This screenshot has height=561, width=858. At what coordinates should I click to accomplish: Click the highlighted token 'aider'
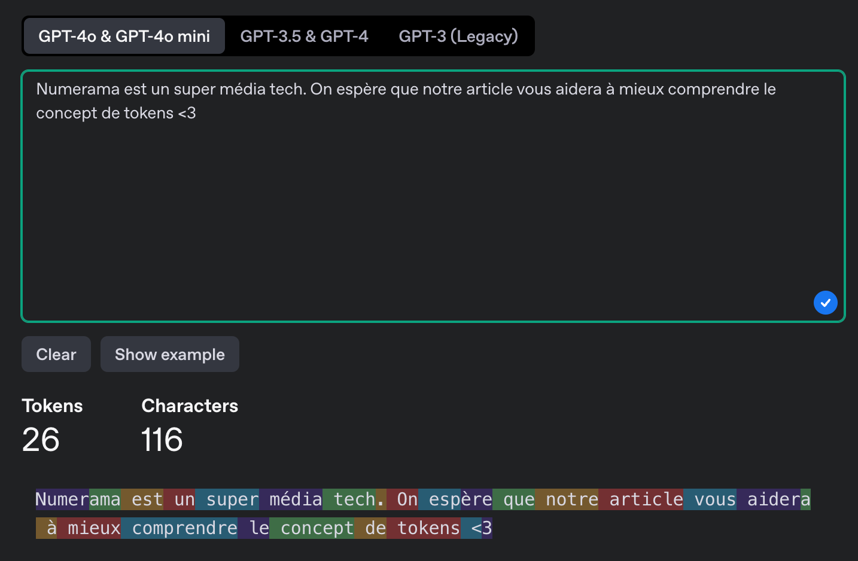768,499
